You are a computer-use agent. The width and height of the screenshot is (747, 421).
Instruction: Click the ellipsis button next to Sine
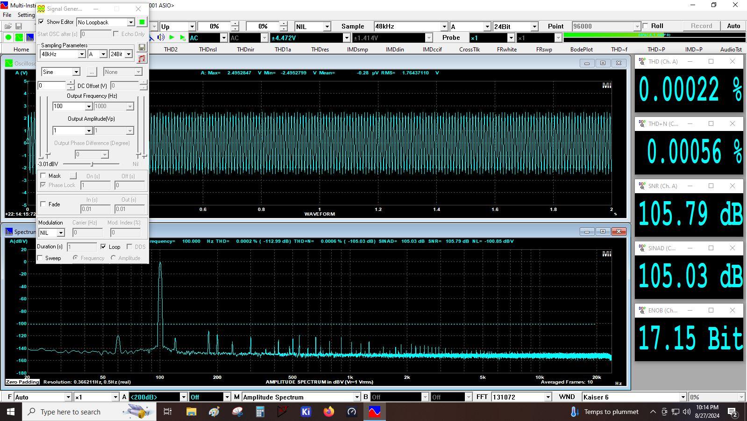[92, 72]
